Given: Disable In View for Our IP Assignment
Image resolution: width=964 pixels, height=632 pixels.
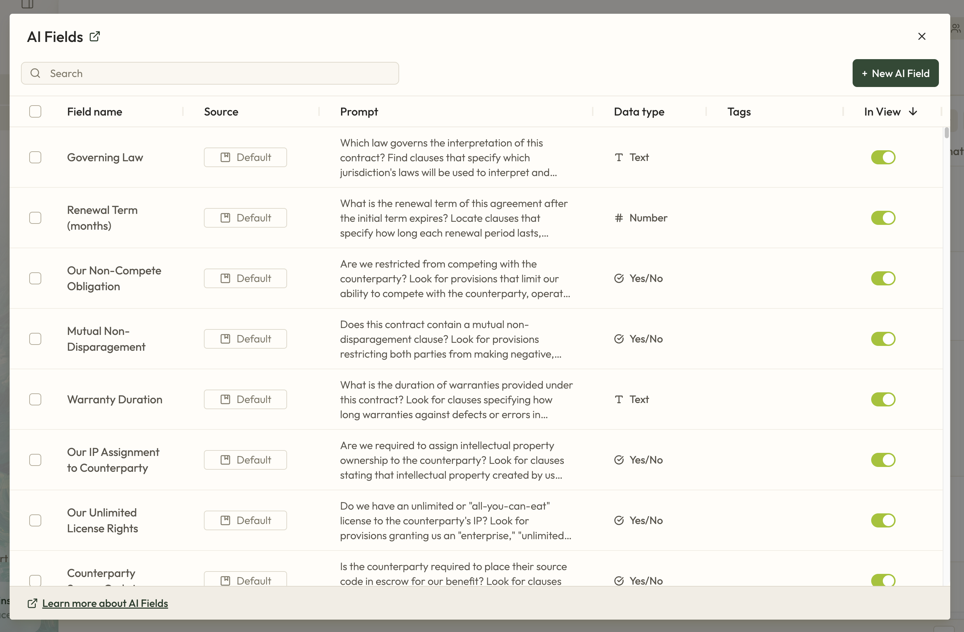Looking at the screenshot, I should point(883,460).
